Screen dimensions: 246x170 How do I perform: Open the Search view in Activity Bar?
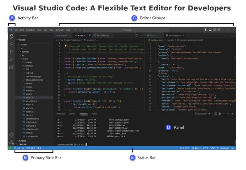coord(11,44)
